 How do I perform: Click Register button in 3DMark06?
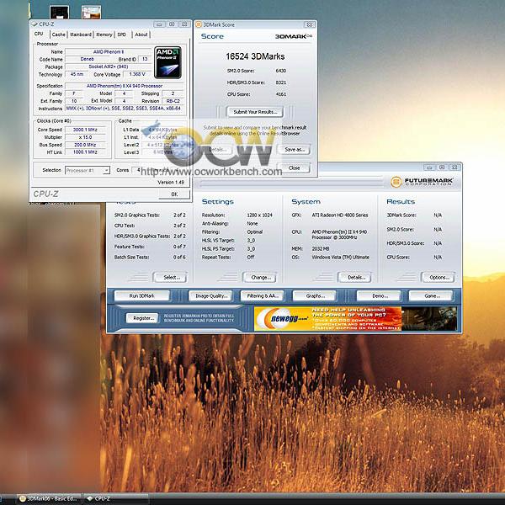point(143,318)
